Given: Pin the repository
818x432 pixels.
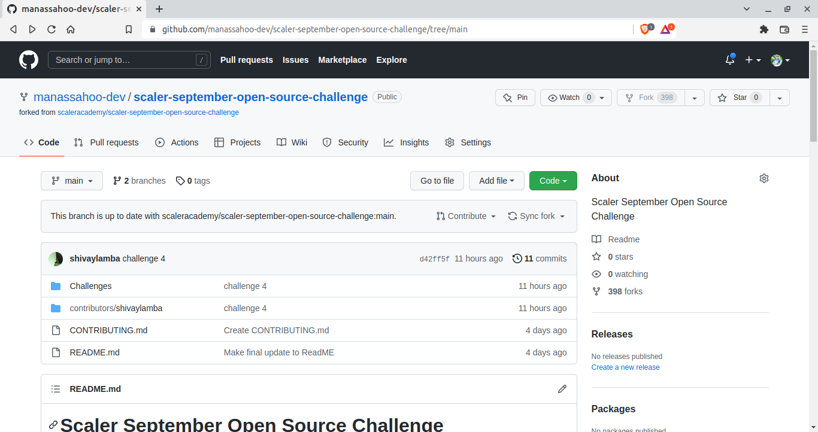Looking at the screenshot, I should pos(515,98).
